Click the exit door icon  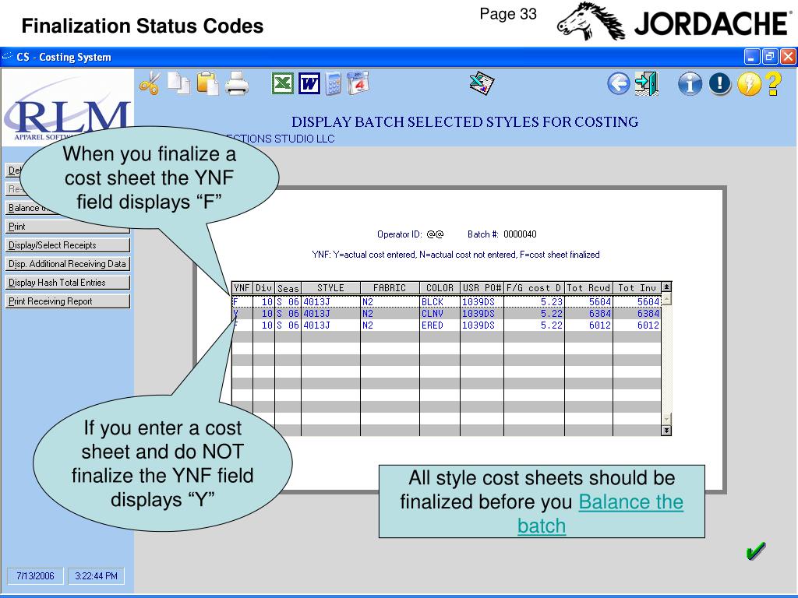coord(646,83)
